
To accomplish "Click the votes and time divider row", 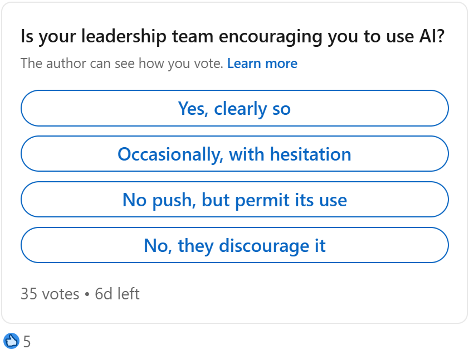I will pos(81,294).
